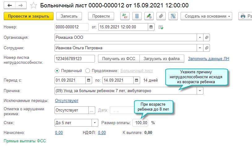Expand the Сотрудник dropdown list
252x146 pixels.
[200, 48]
